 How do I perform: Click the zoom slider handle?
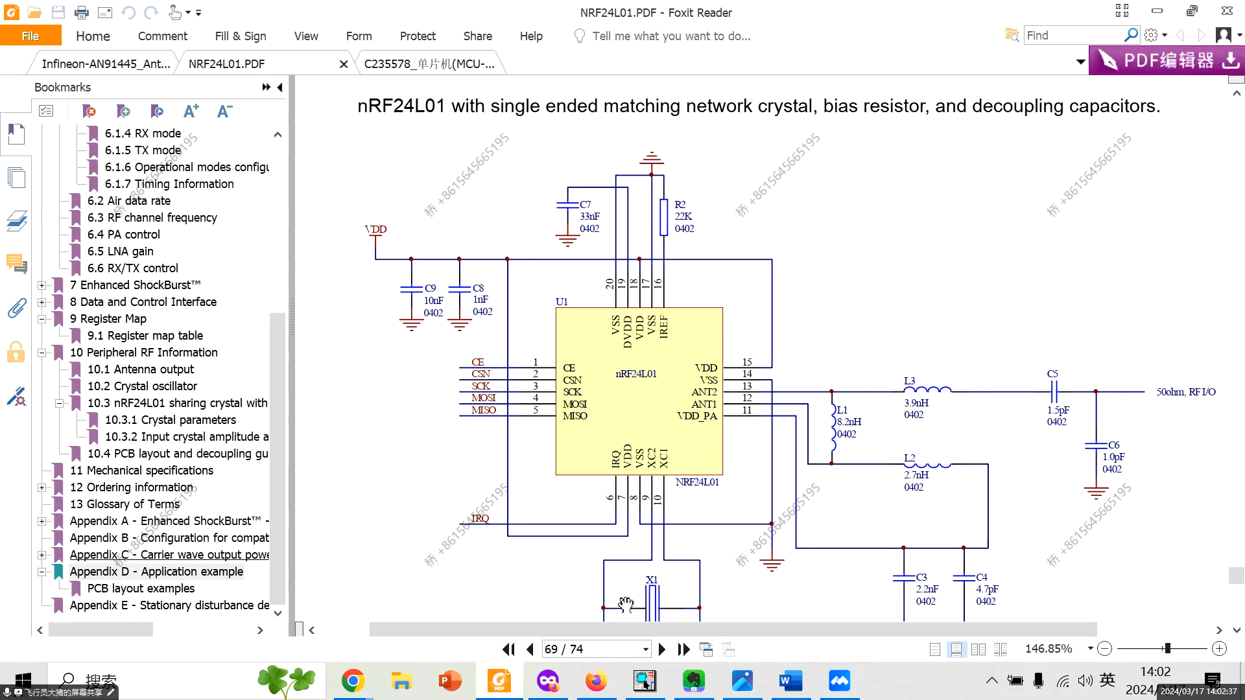pyautogui.click(x=1167, y=648)
